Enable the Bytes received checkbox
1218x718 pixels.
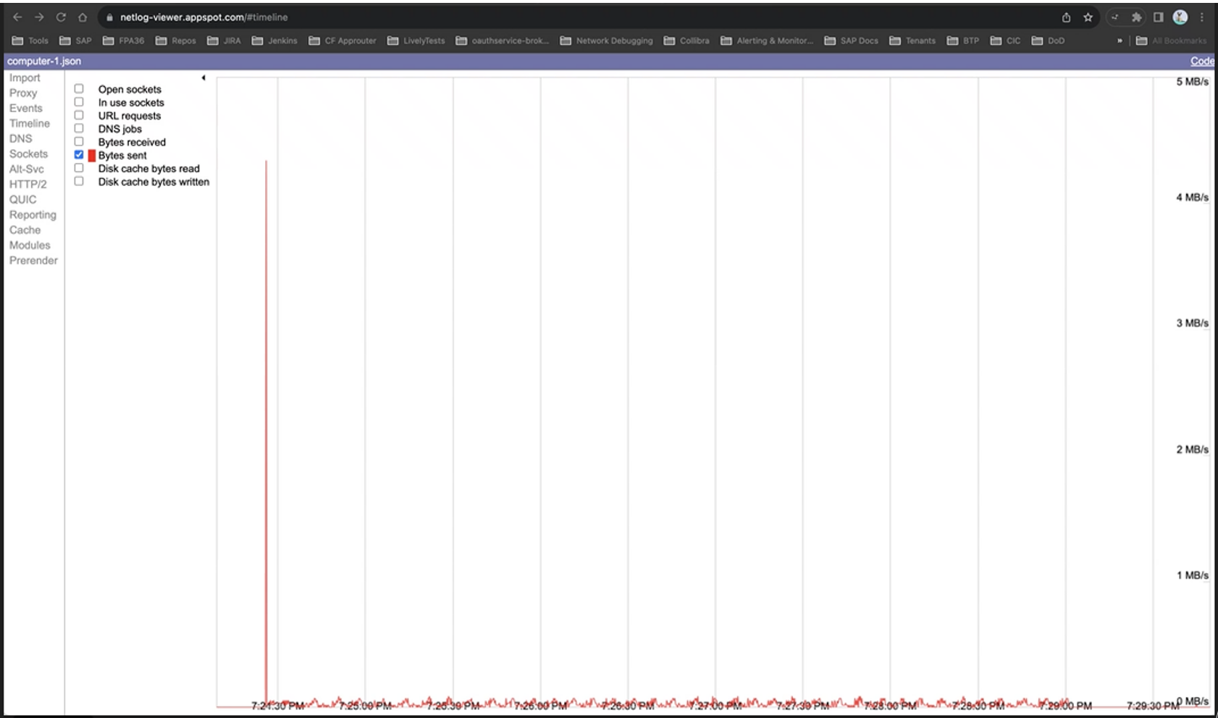[x=79, y=142]
